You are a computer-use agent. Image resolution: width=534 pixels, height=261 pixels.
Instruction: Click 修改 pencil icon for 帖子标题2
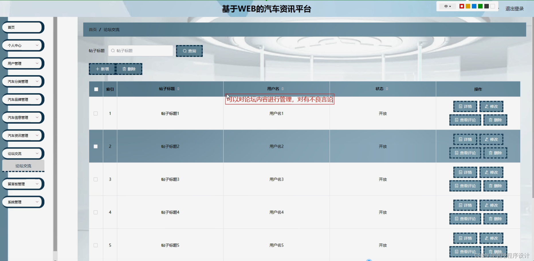[487, 139]
